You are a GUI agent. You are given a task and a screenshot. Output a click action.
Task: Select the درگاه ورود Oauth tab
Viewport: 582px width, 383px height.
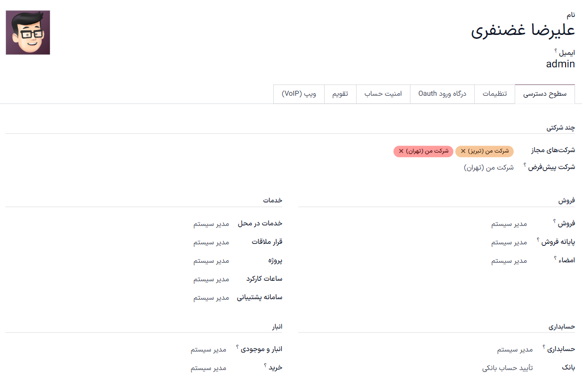tap(442, 94)
